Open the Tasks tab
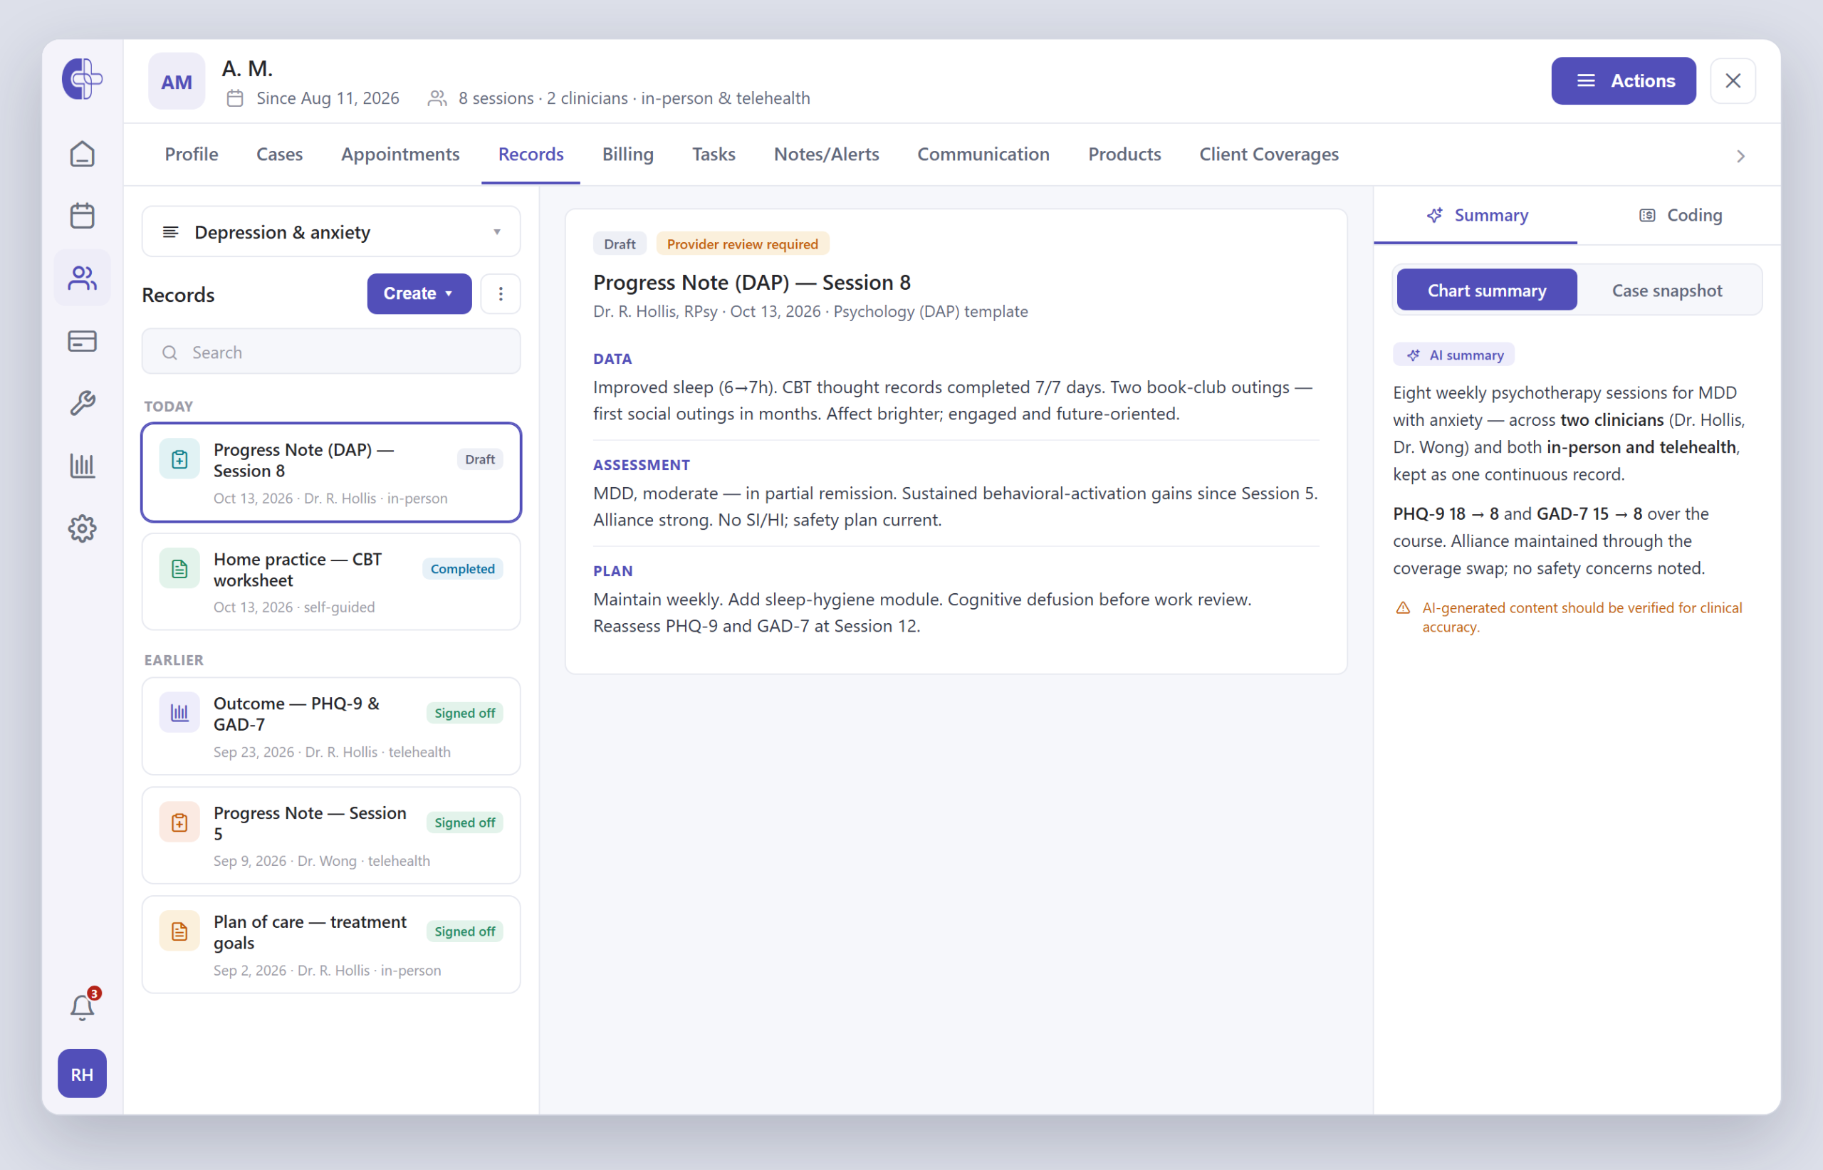Image resolution: width=1823 pixels, height=1170 pixels. coord(714,155)
